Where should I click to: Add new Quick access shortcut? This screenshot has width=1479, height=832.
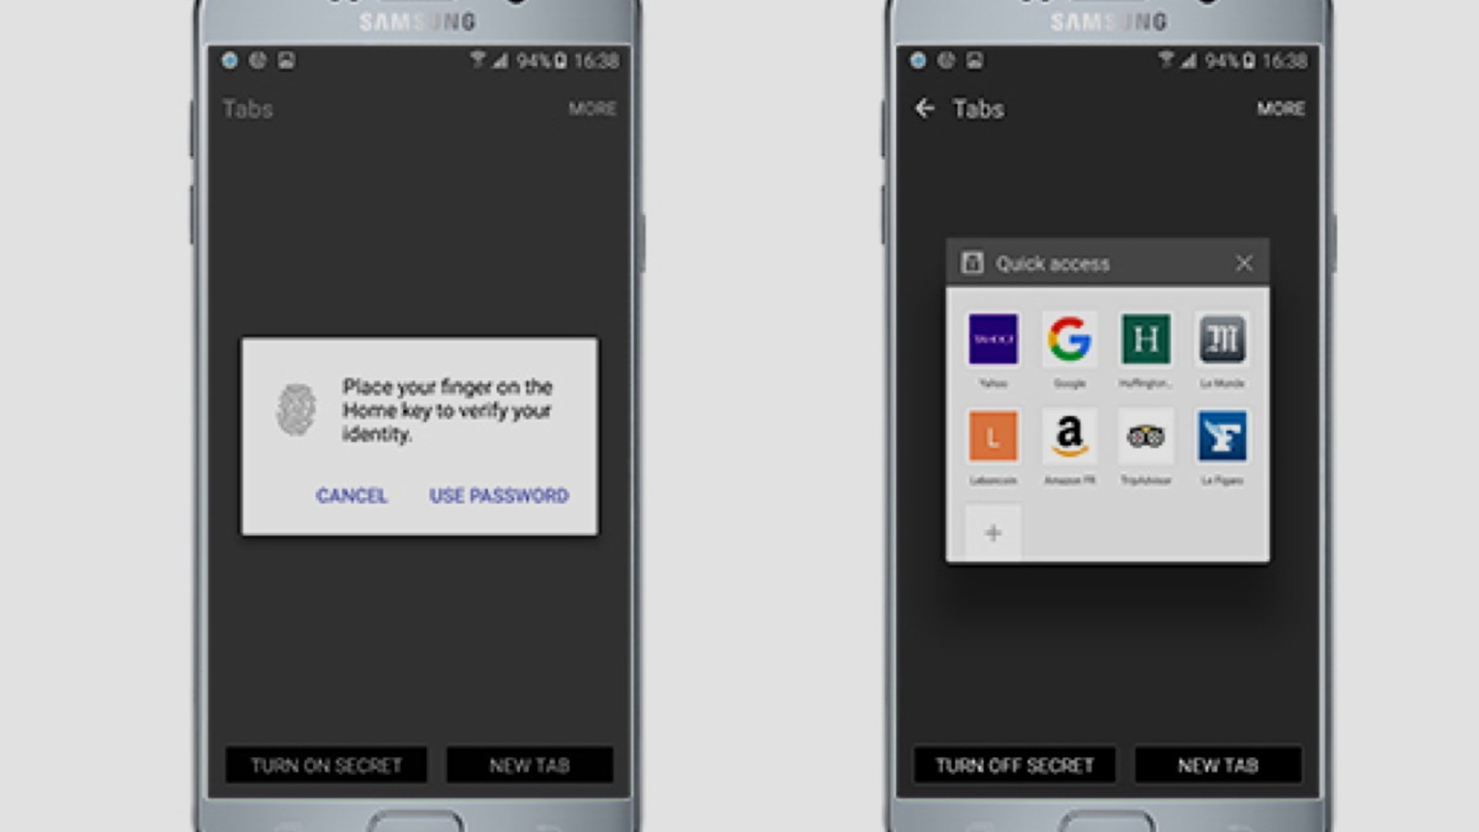(x=992, y=532)
